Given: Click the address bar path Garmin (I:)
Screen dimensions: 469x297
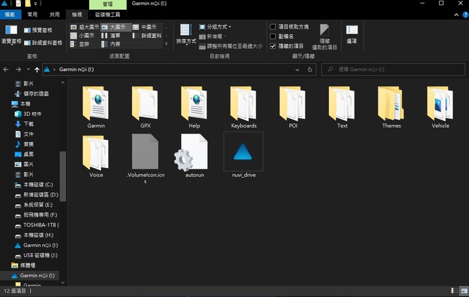Looking at the screenshot, I should 76,70.
